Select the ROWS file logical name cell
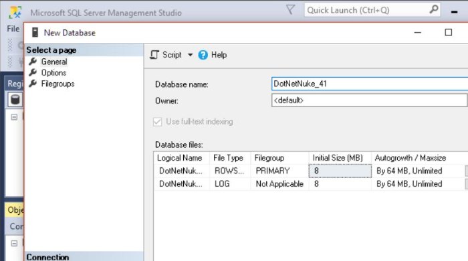This screenshot has width=468, height=261. 181,171
